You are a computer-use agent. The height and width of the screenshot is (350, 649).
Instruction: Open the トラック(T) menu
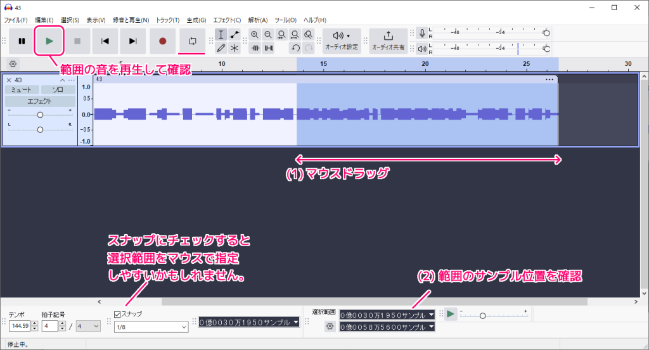click(x=167, y=20)
